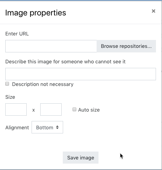Screen dimensions: 162x170
Task: Click the Enter URL label
Action: point(17,34)
